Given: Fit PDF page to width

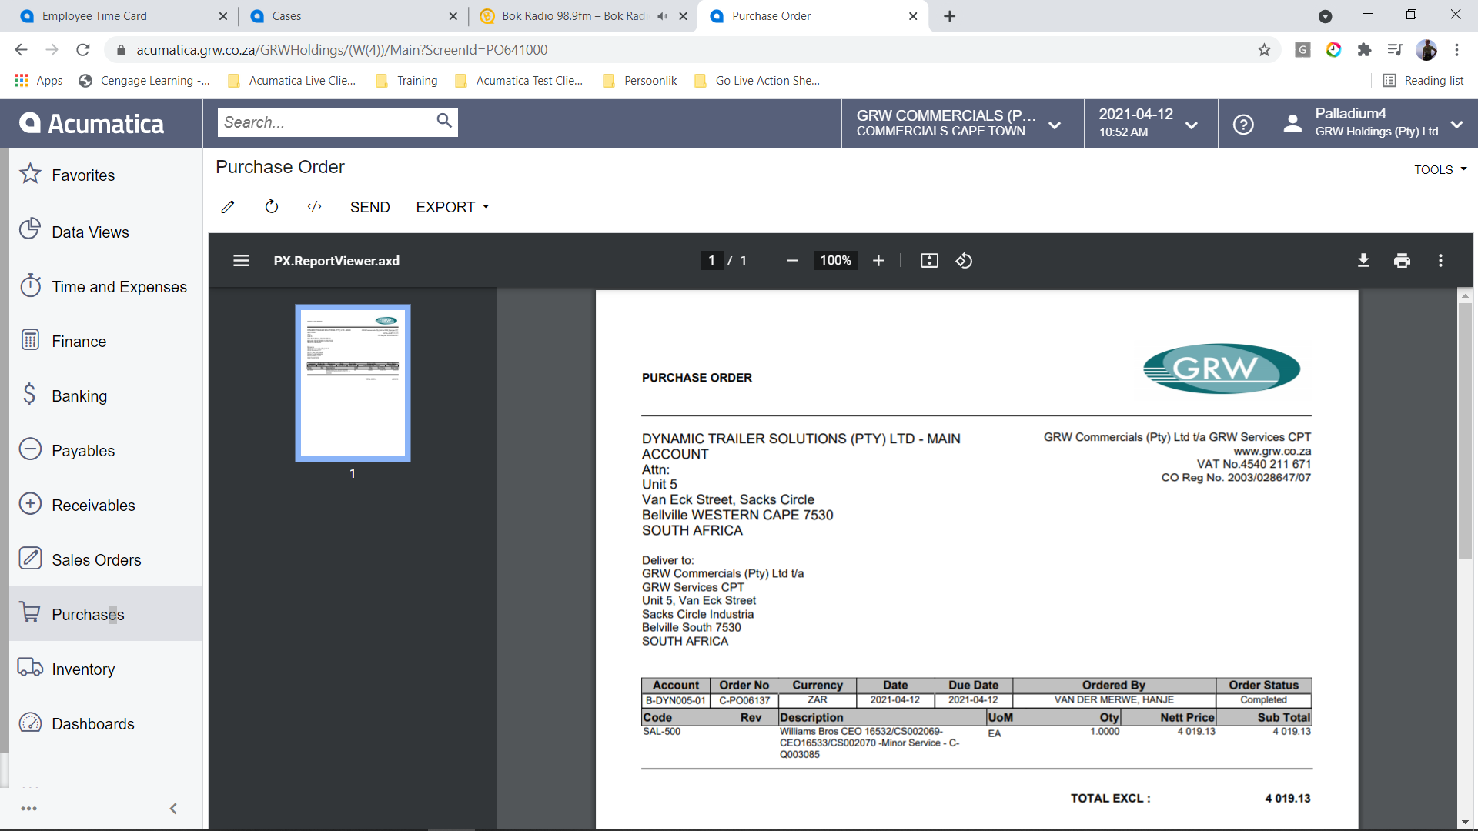Looking at the screenshot, I should 929,261.
